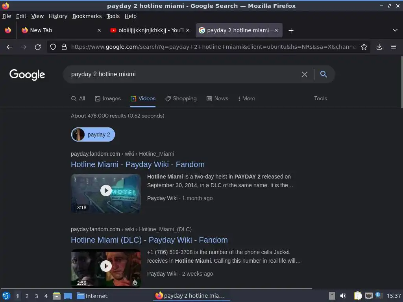Click the payday.fandom.com Hotline_Miami breadcrumb
This screenshot has width=403, height=302.
[x=122, y=154]
